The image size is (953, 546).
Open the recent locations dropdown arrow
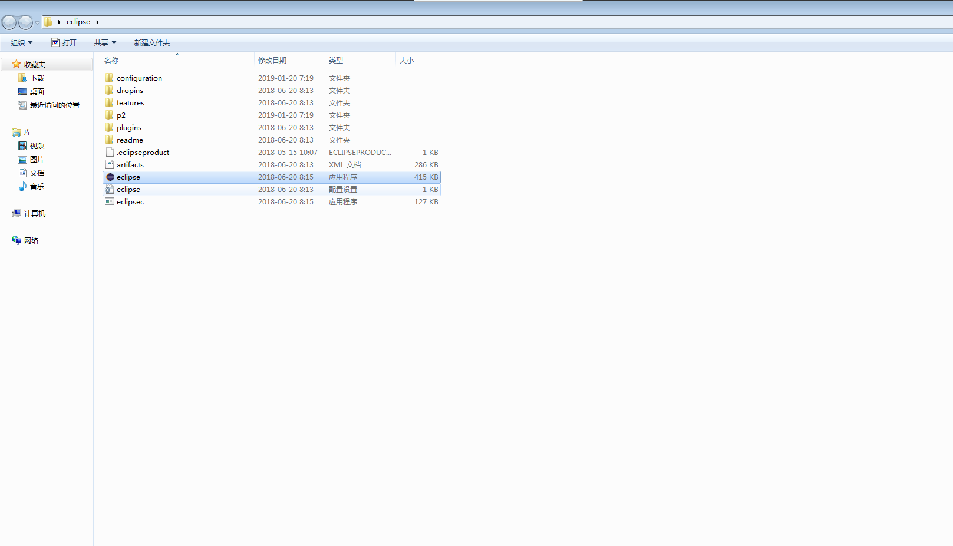(x=37, y=23)
